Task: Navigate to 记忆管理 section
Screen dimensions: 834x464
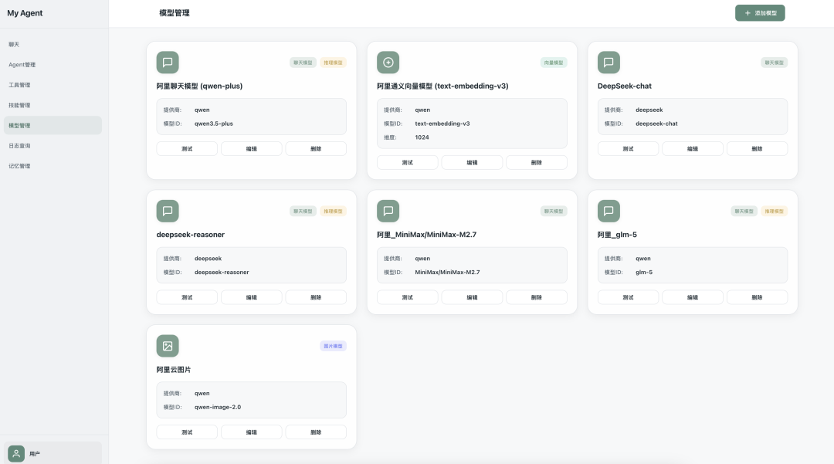Action: click(20, 166)
